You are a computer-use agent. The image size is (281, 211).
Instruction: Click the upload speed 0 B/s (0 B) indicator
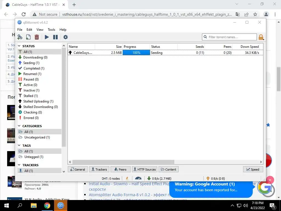pos(216,179)
